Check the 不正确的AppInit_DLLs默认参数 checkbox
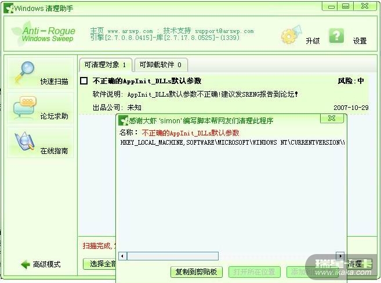Viewport: 381px width, 283px height. tap(84, 81)
